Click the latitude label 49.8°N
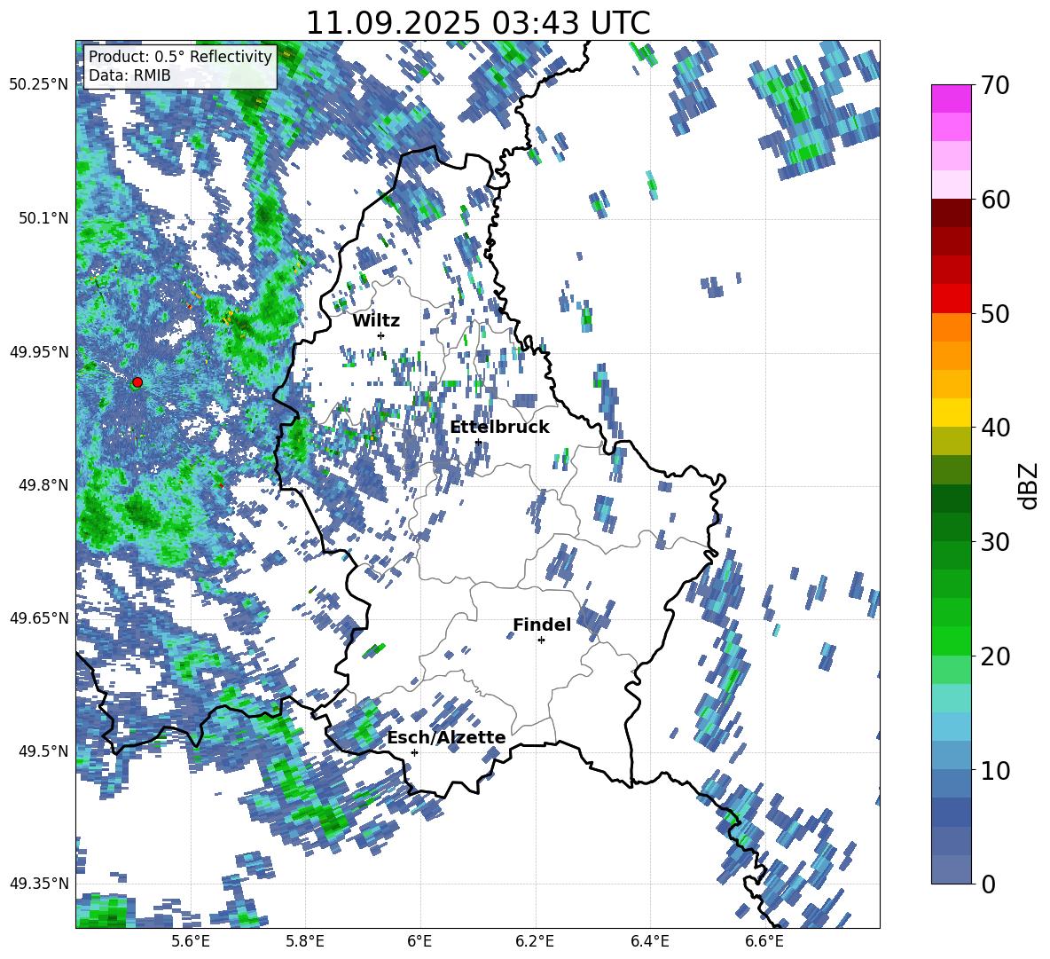This screenshot has height=959, width=1050. tap(43, 485)
